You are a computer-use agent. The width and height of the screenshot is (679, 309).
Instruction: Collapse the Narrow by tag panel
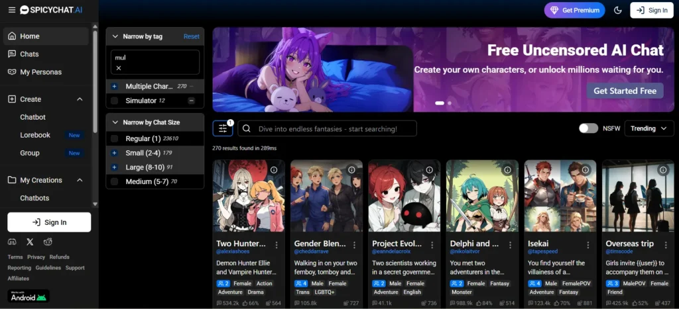115,37
